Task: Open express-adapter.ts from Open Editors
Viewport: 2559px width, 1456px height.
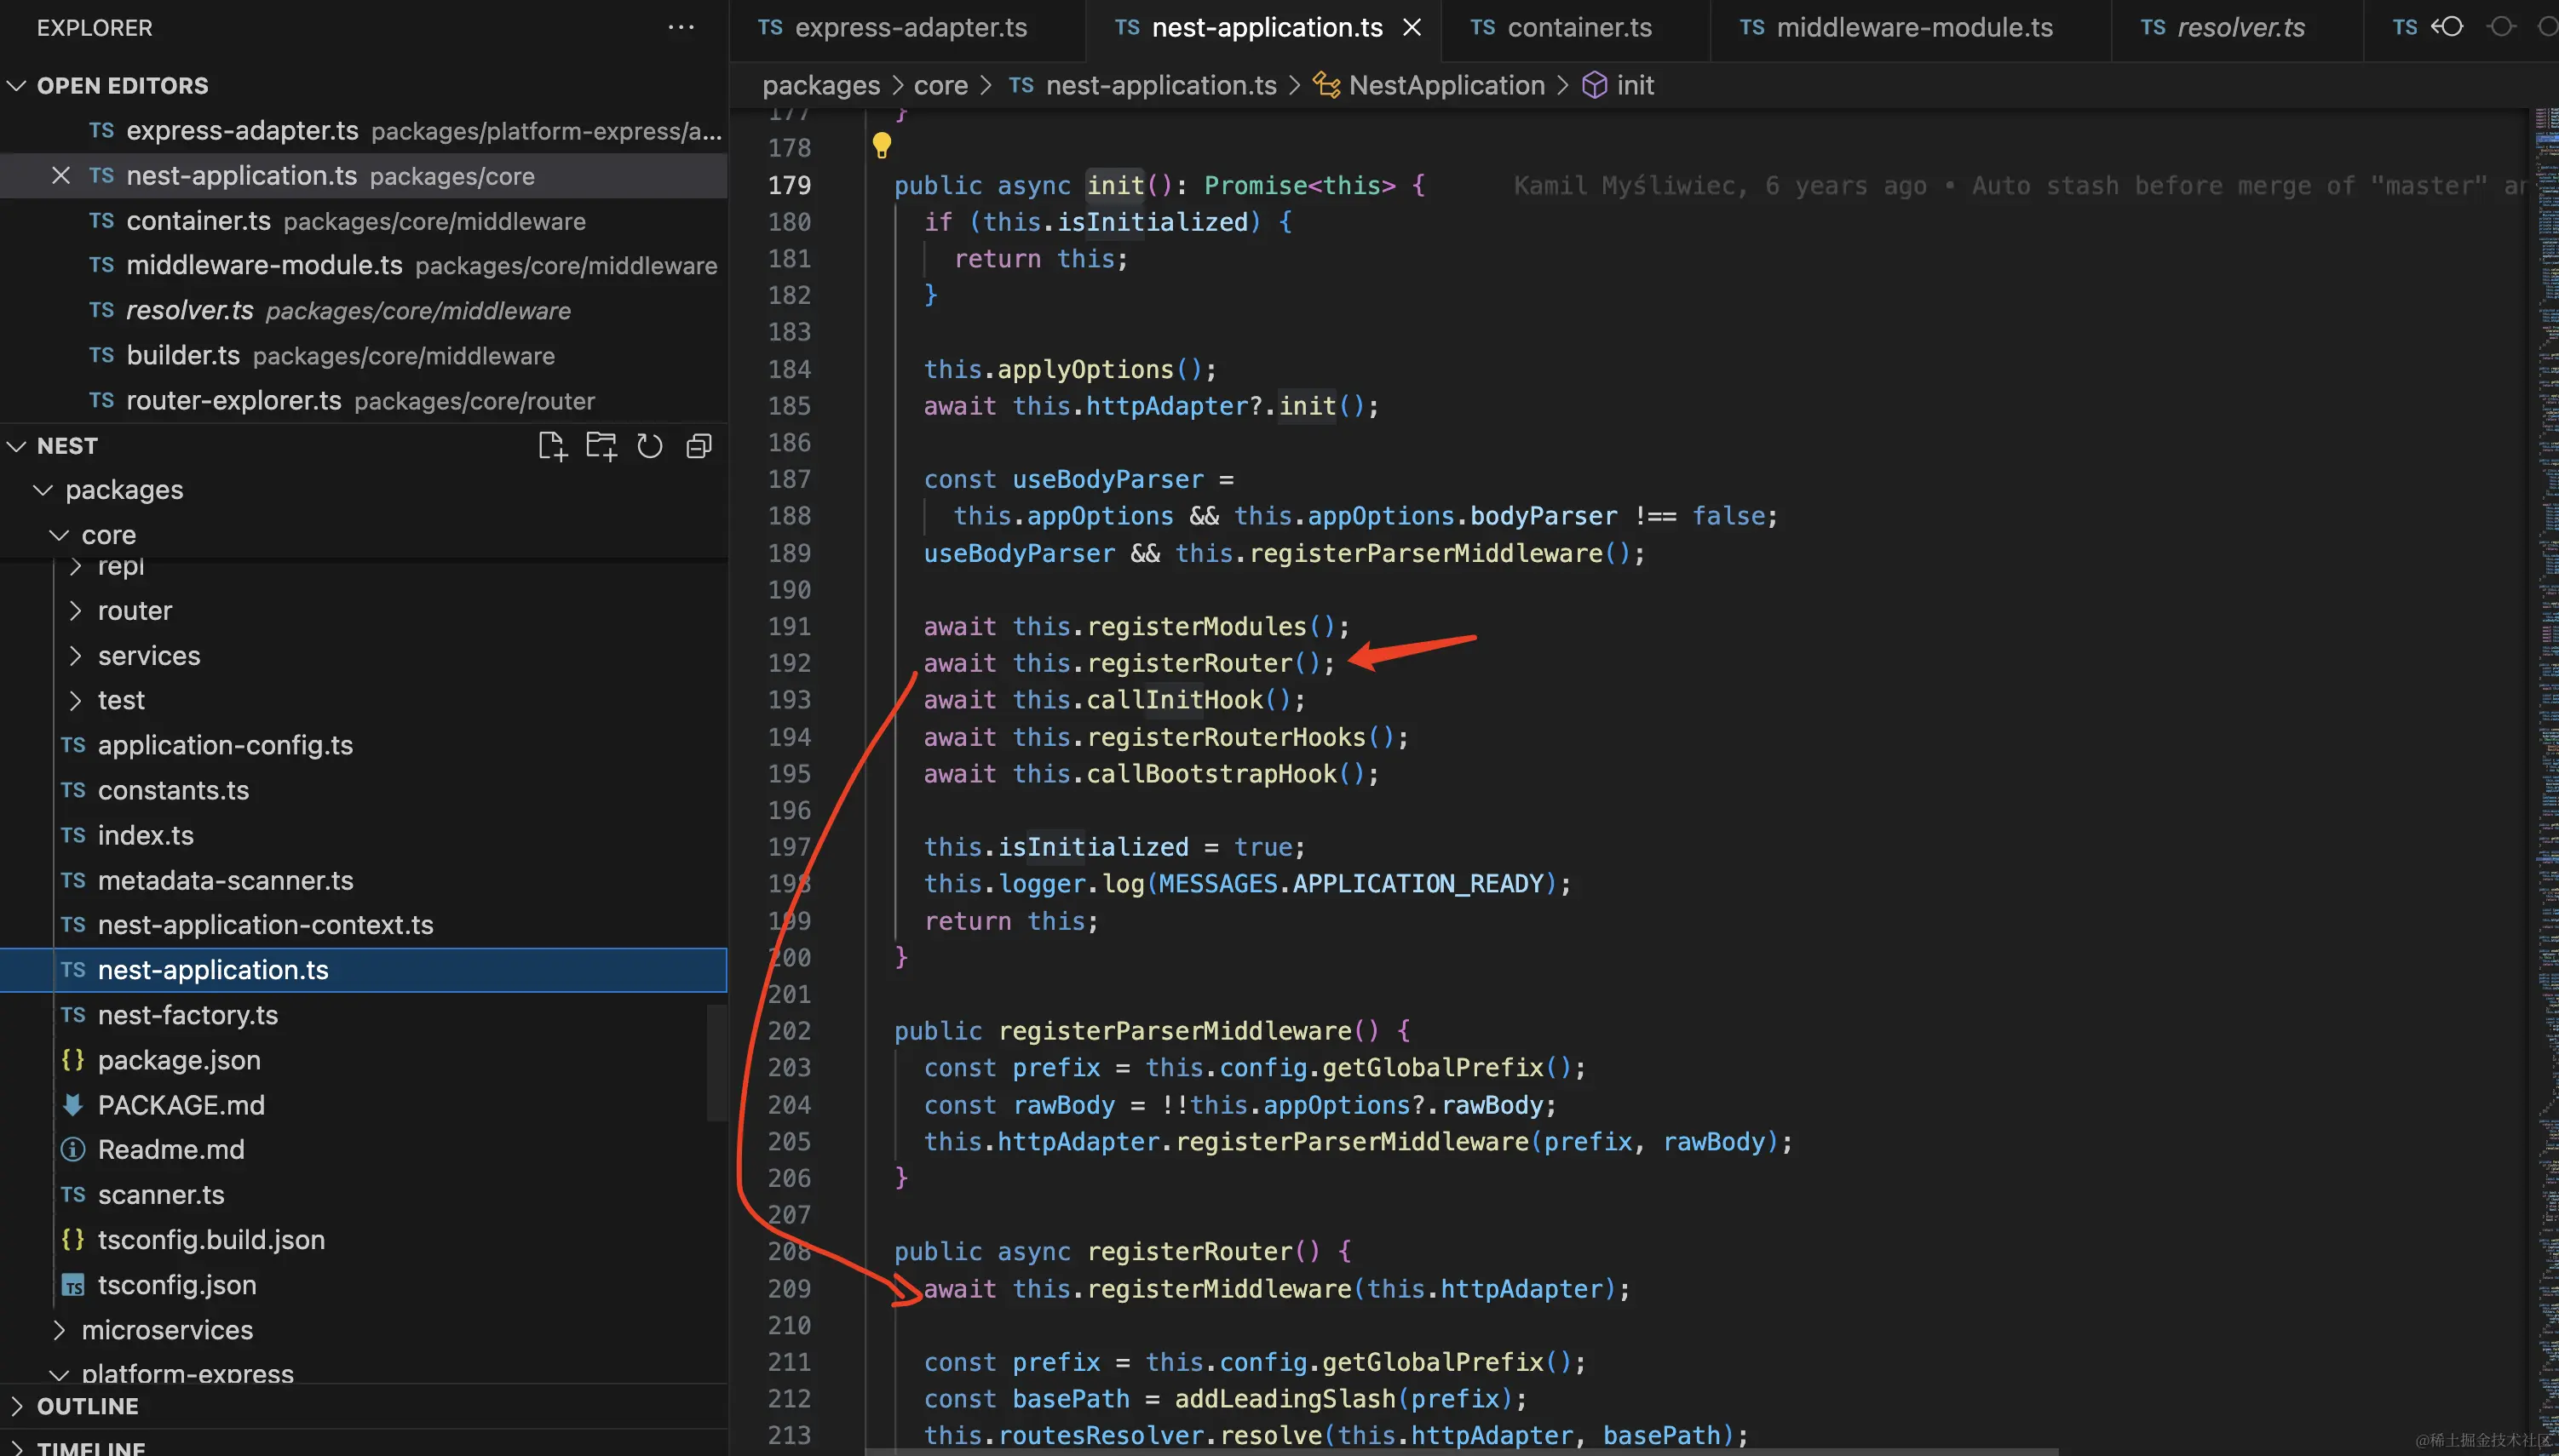Action: click(364, 131)
